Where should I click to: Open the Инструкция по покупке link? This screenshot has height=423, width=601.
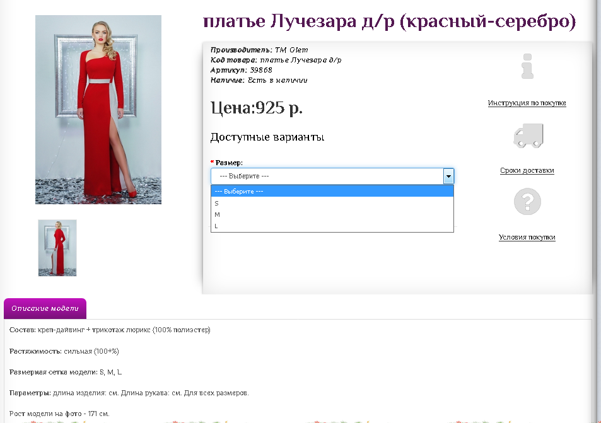click(x=527, y=103)
